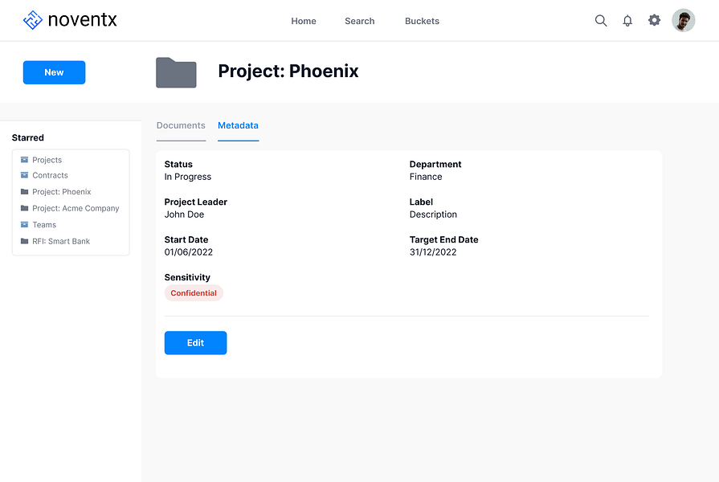Switch to the Documents tab
The height and width of the screenshot is (482, 719).
point(181,125)
